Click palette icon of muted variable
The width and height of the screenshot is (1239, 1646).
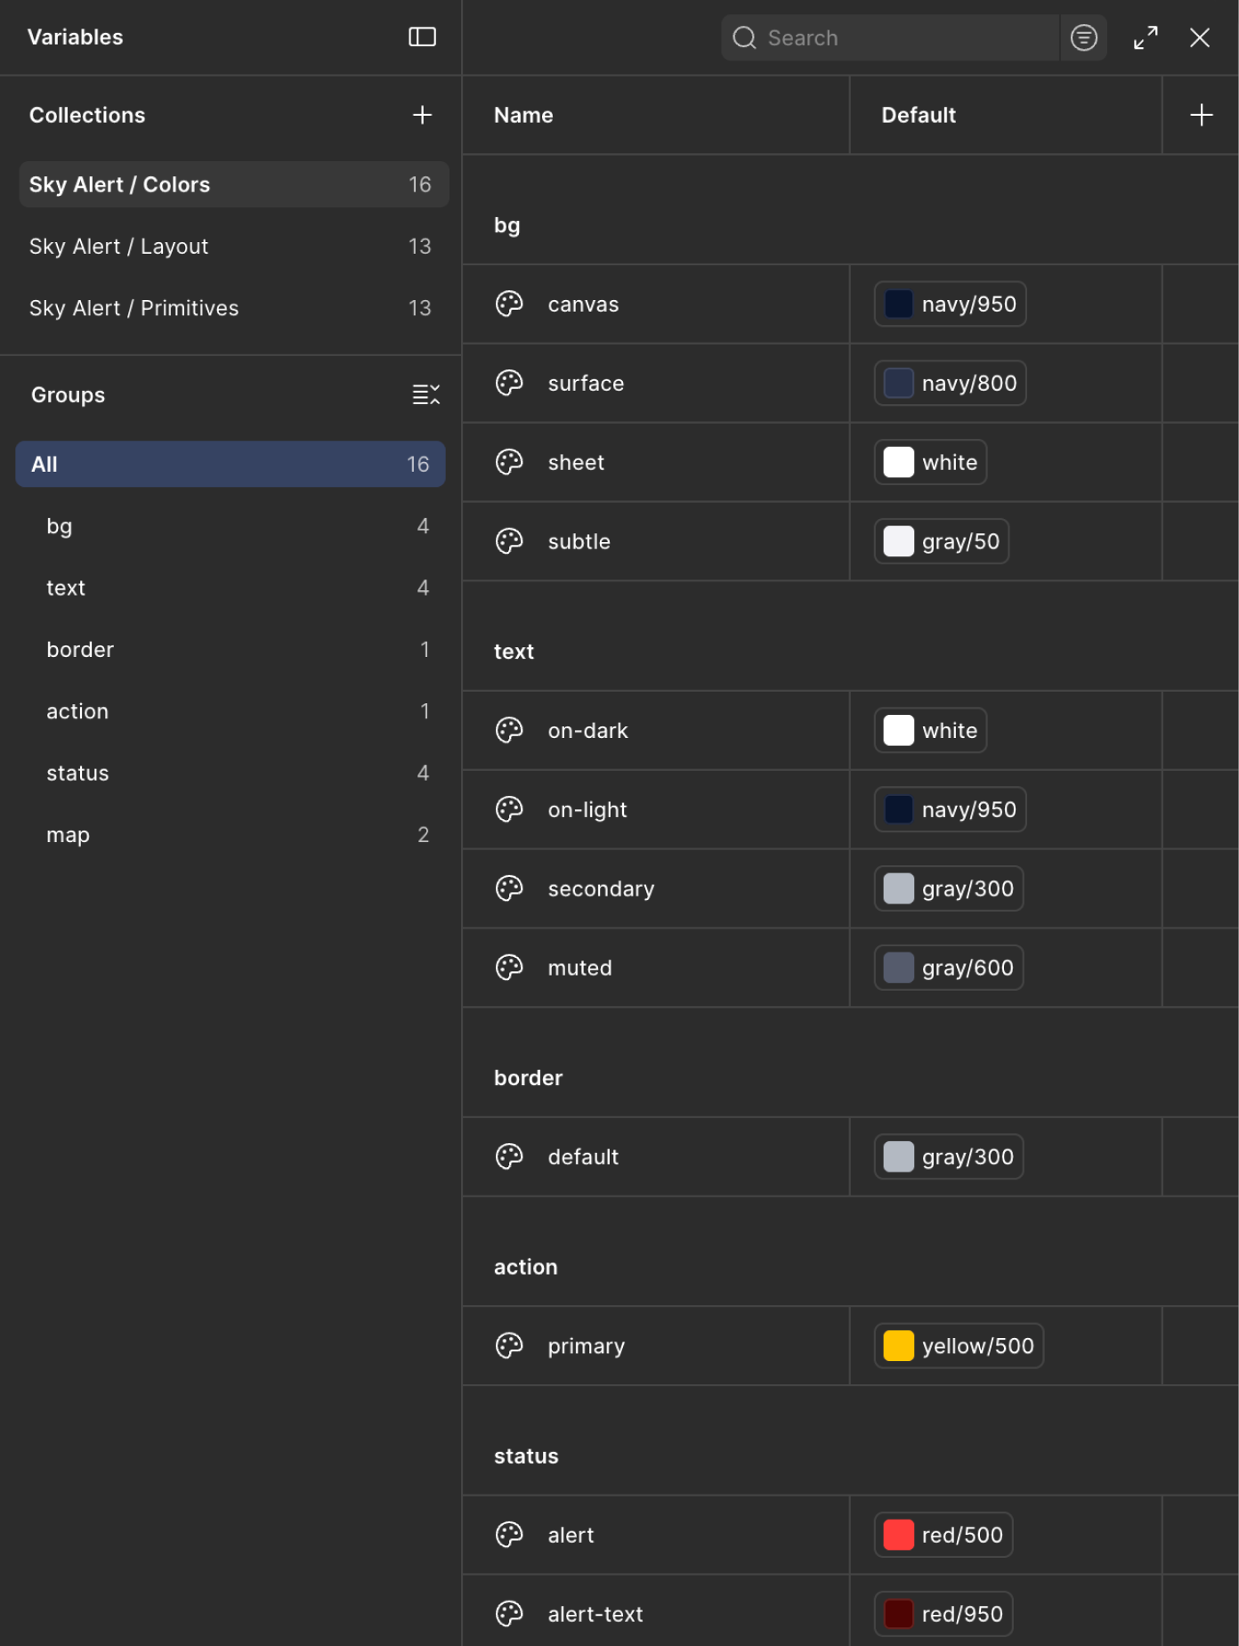pyautogui.click(x=509, y=968)
